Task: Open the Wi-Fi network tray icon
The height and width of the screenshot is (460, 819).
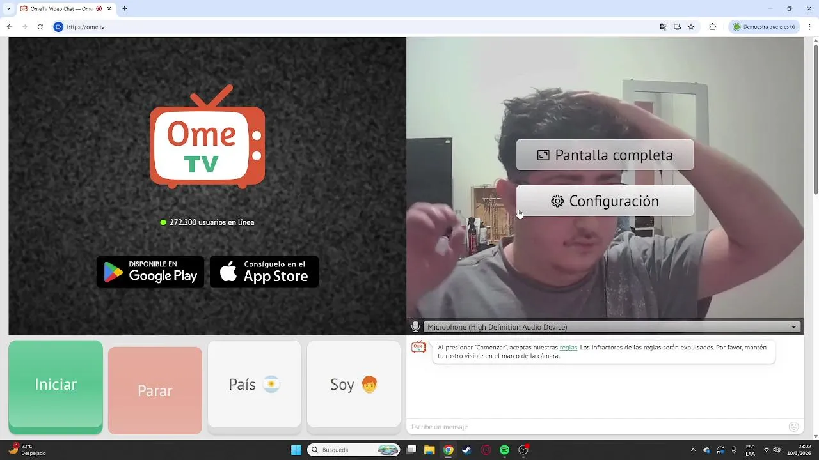Action: click(x=767, y=450)
